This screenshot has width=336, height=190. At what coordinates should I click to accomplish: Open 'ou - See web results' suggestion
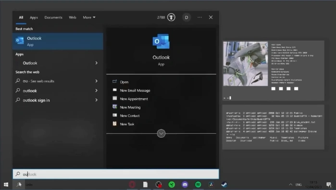click(x=38, y=81)
